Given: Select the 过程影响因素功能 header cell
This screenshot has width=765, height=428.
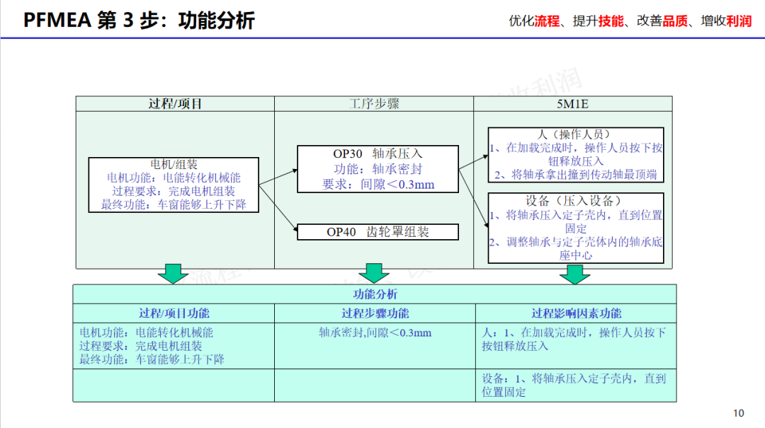Looking at the screenshot, I should 576,313.
